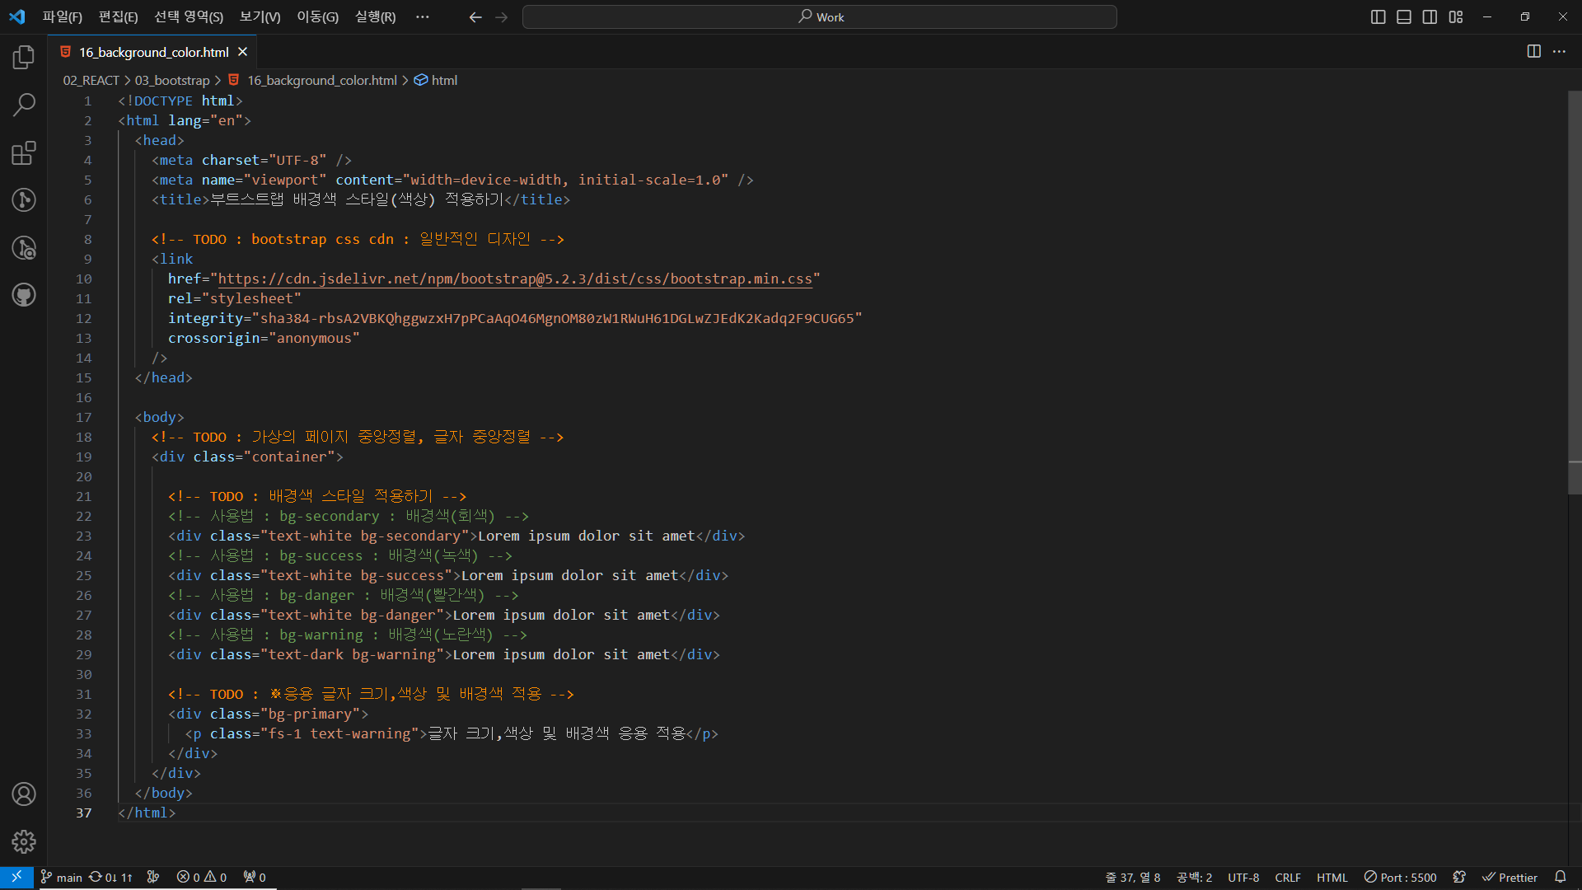The width and height of the screenshot is (1582, 890).
Task: Toggle the bottom panel layout button
Action: [1404, 16]
